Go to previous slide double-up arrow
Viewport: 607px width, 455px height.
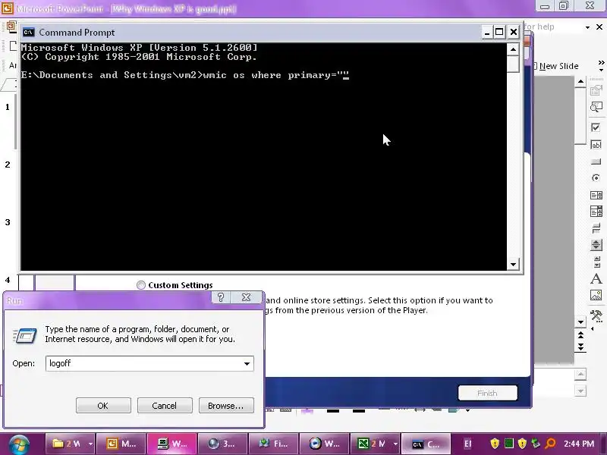tap(580, 335)
